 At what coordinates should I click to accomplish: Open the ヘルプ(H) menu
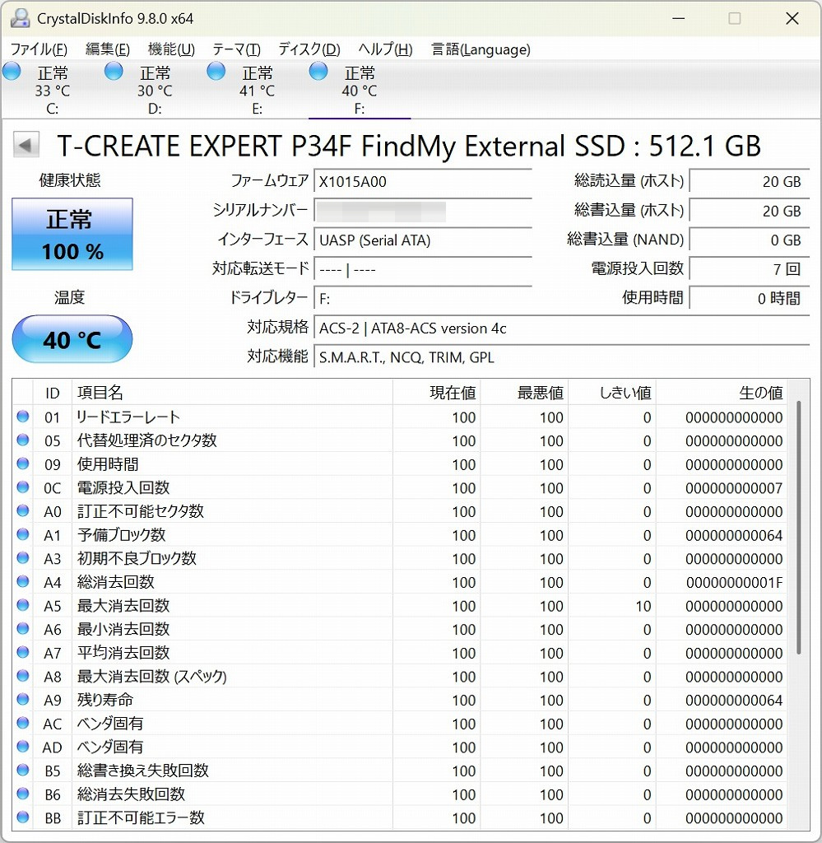click(x=385, y=49)
